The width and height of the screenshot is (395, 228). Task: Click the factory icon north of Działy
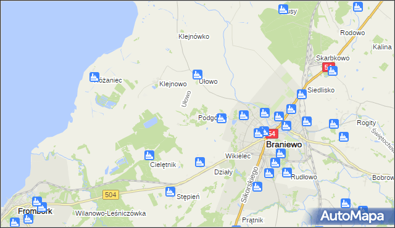200,162
